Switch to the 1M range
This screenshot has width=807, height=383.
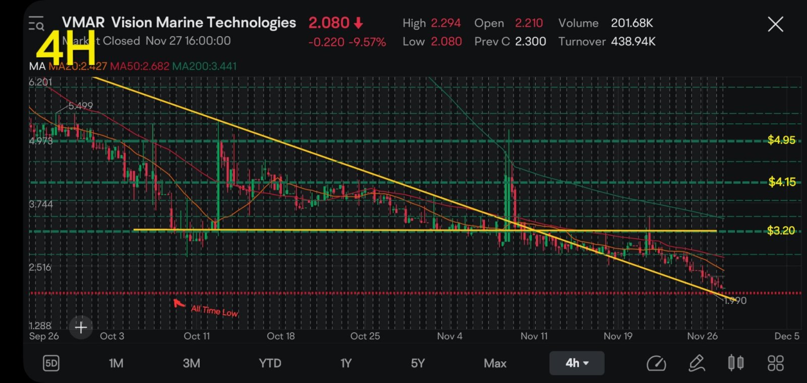click(116, 363)
